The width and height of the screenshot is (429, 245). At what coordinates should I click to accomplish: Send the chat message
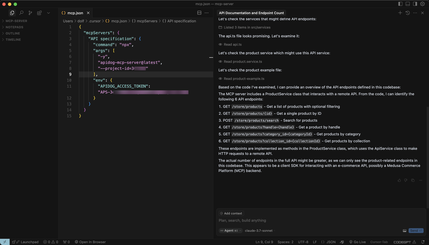coord(416,231)
